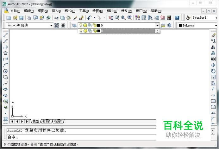Select the Rotate tool
The height and width of the screenshot is (149, 219).
(213, 71)
